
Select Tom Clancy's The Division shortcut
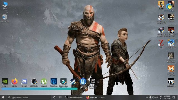pos(161,19)
